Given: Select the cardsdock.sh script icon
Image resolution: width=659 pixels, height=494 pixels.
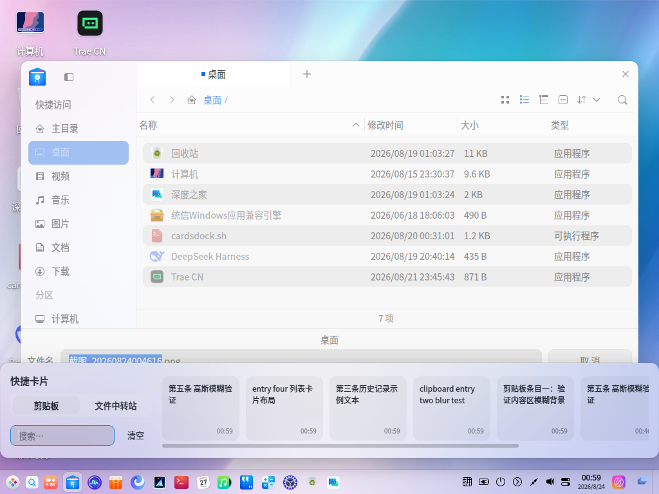Looking at the screenshot, I should coord(157,235).
